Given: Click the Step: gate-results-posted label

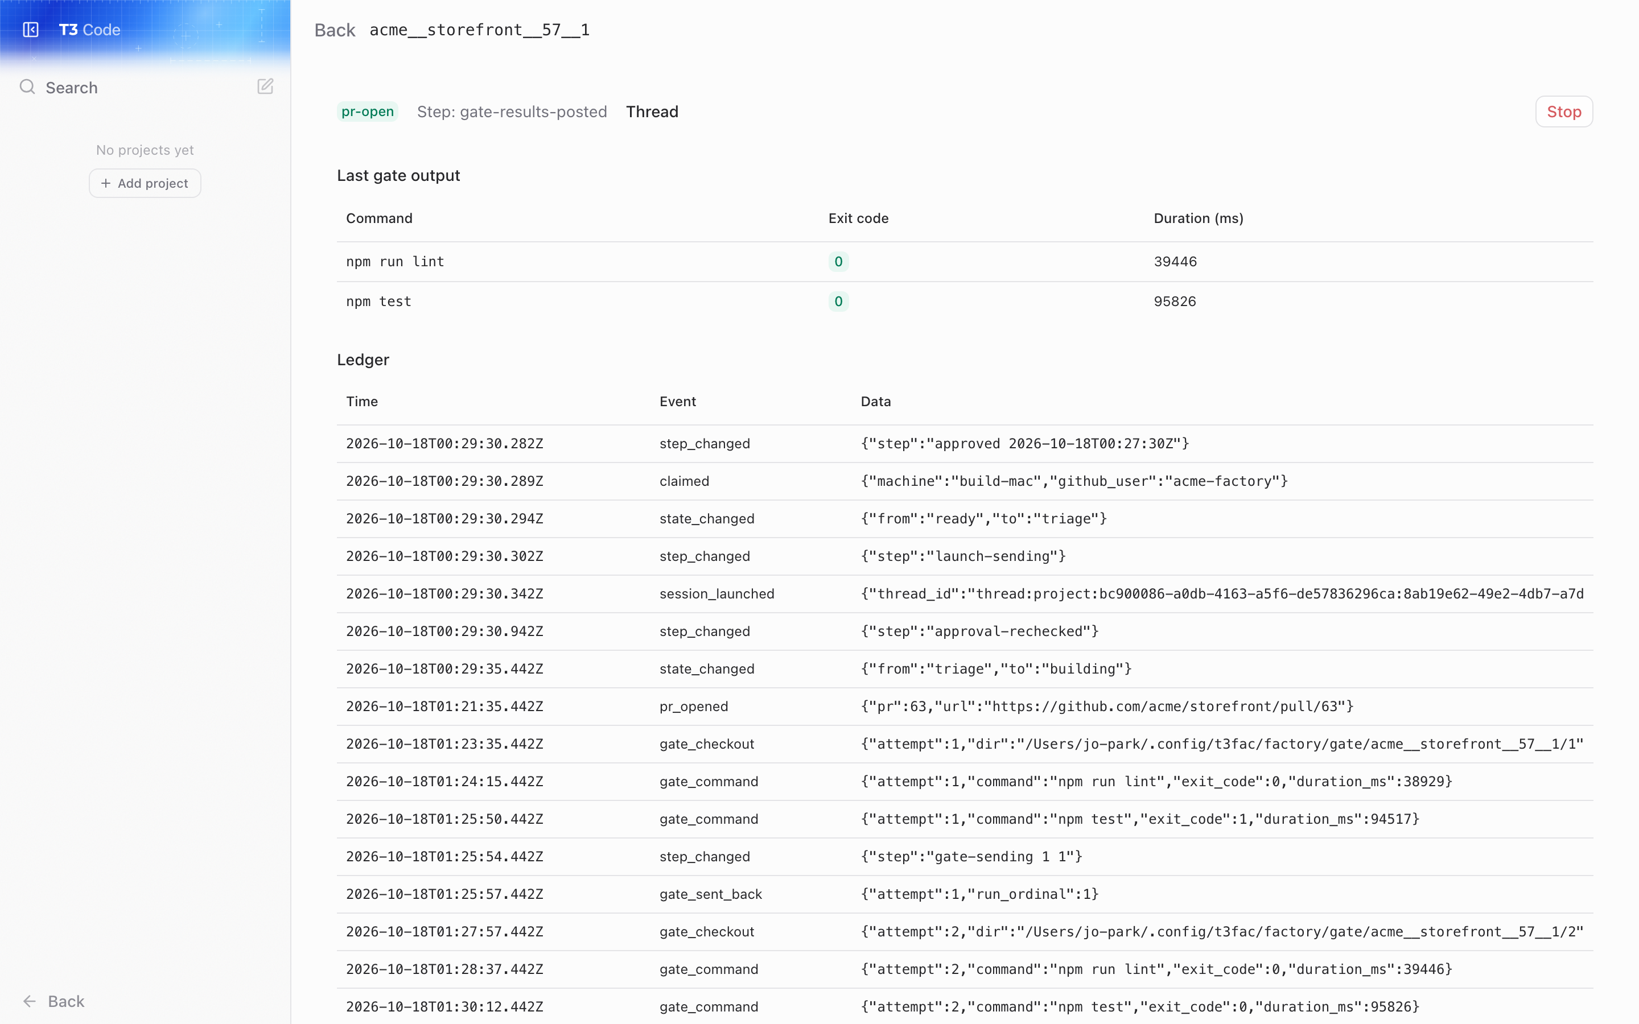Looking at the screenshot, I should 512,112.
